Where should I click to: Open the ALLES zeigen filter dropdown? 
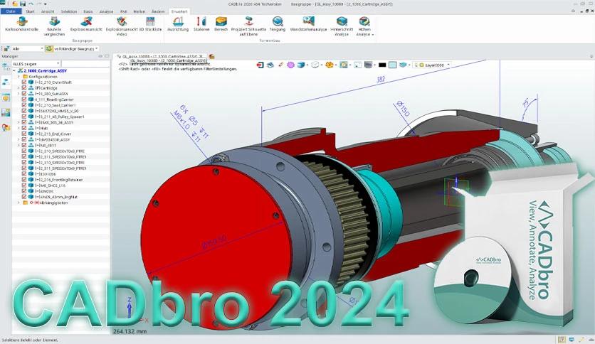pos(36,64)
